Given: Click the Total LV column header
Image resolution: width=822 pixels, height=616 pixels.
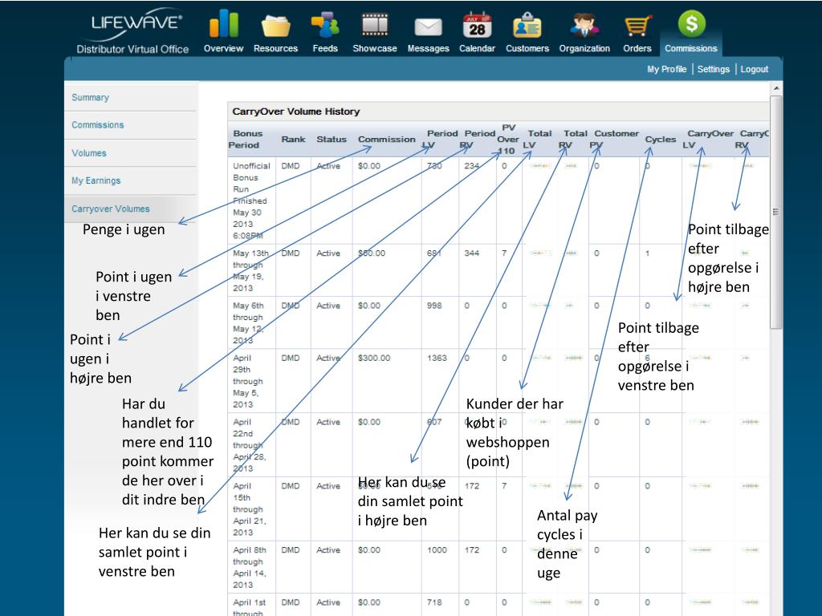Looking at the screenshot, I should click(x=537, y=140).
